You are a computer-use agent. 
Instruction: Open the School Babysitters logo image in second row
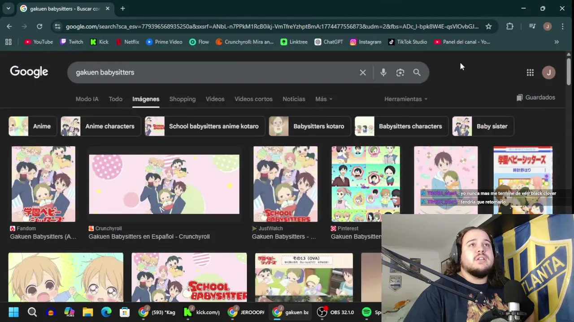click(x=189, y=277)
